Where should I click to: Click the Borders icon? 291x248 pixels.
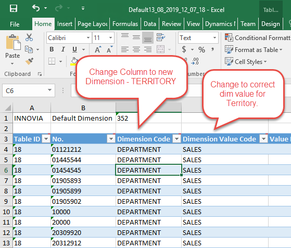[x=52, y=61]
